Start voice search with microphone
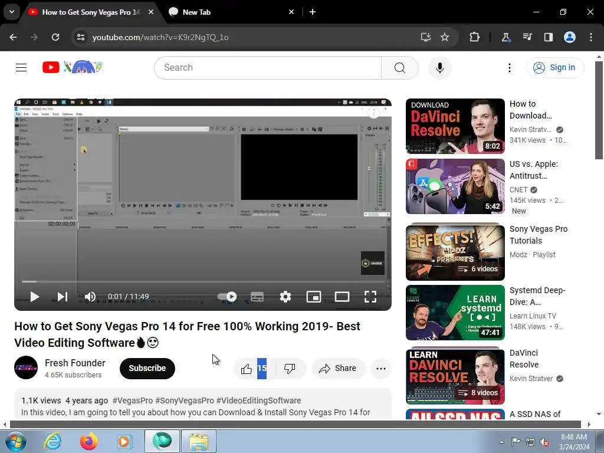 coord(439,68)
